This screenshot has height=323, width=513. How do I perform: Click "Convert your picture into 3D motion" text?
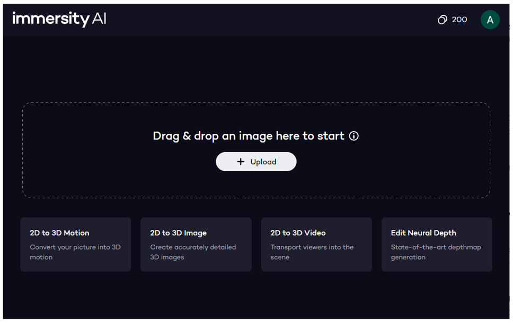(x=75, y=252)
